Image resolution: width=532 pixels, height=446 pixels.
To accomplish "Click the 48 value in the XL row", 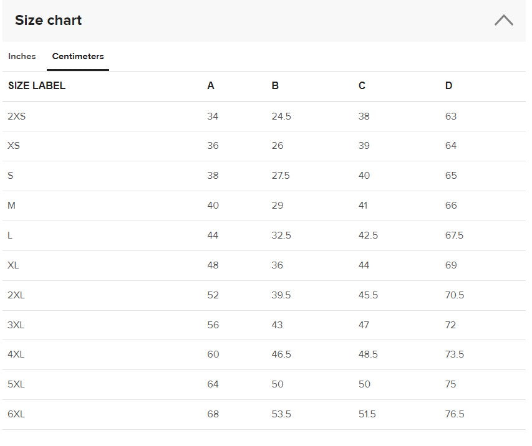I will click(213, 265).
